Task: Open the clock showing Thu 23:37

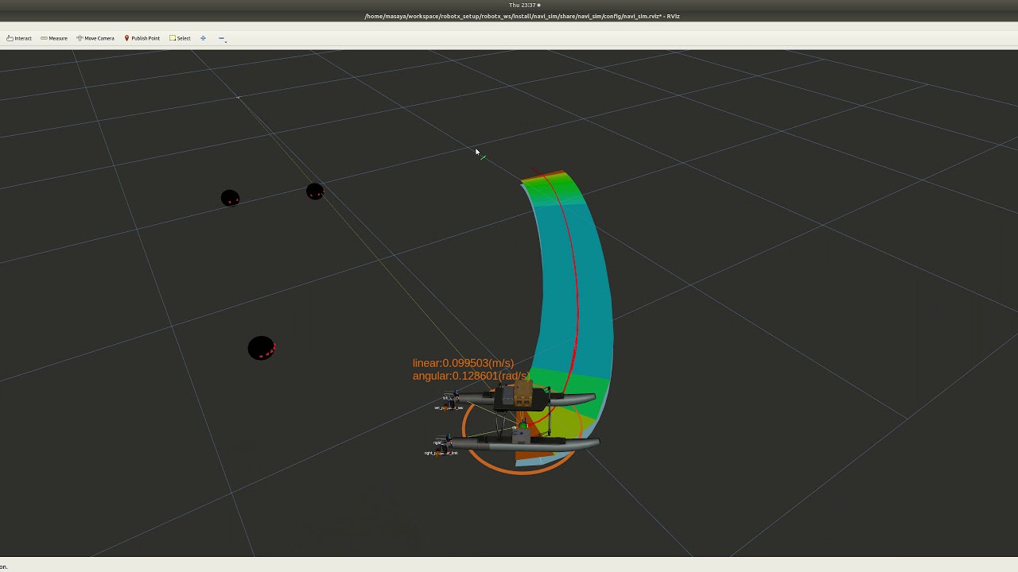Action: pos(523,5)
